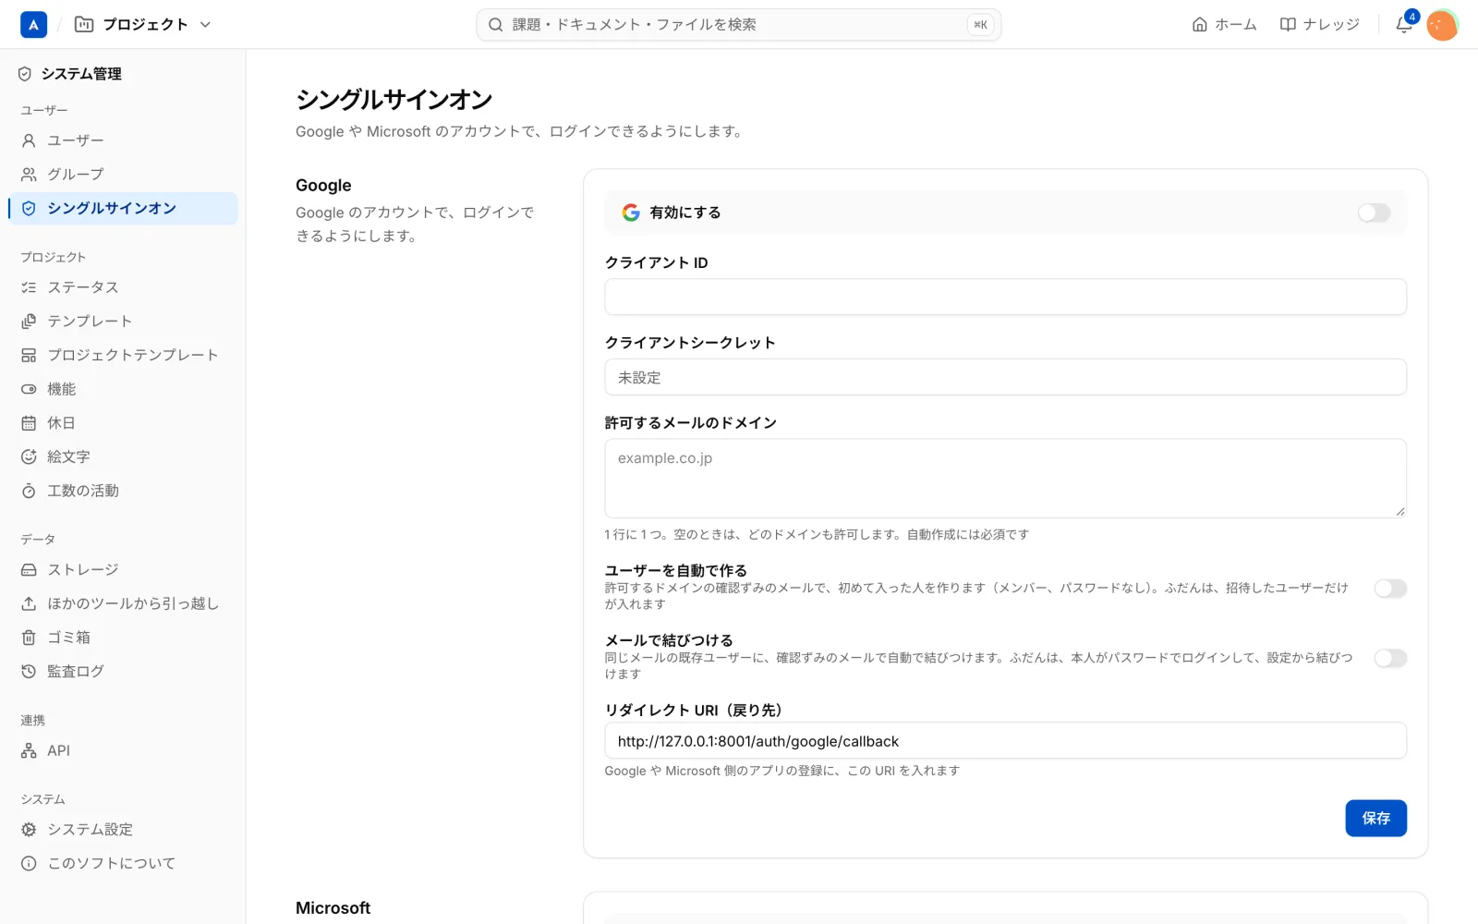Click the クライアント ID input field
This screenshot has width=1478, height=924.
[x=1005, y=297]
